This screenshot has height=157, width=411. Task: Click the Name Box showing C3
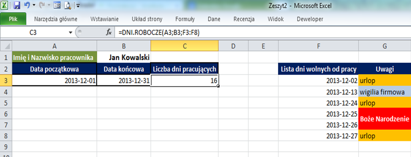[34, 33]
